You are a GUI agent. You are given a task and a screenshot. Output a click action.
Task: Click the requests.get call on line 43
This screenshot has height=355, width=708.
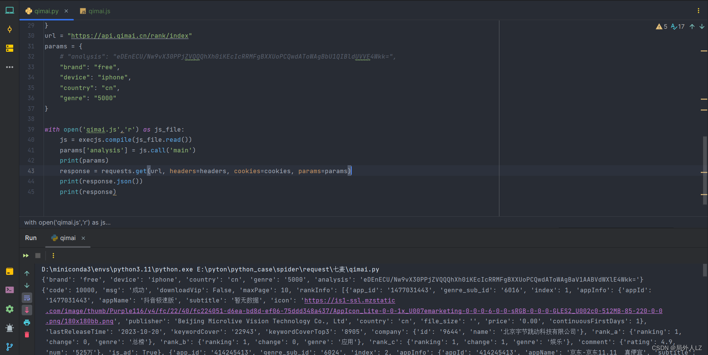[x=206, y=171]
